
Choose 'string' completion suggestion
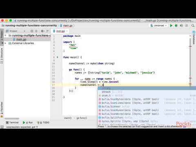click(147, 88)
